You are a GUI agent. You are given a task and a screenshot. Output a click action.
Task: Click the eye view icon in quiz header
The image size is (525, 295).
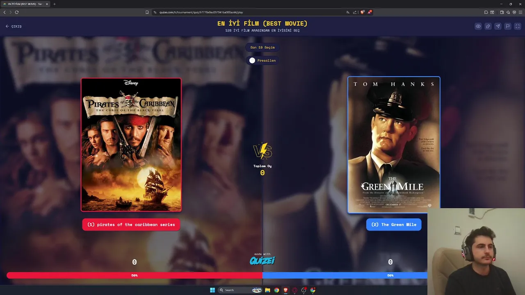(478, 26)
